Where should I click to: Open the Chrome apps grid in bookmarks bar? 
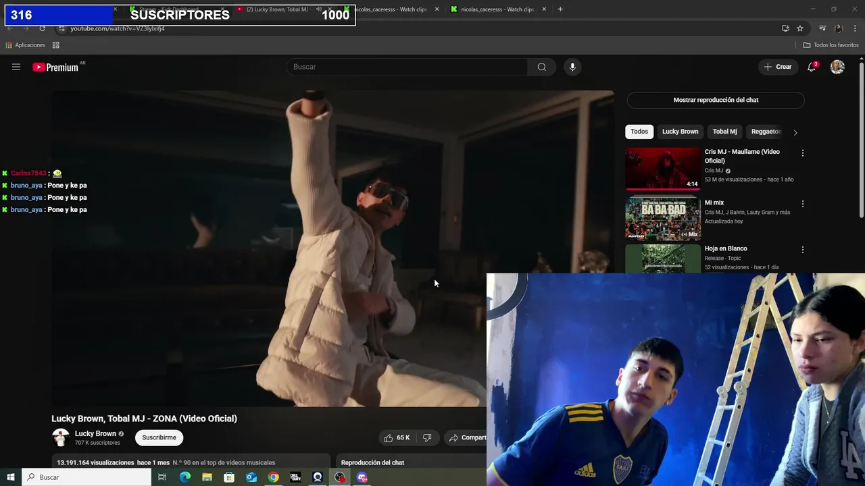coord(55,45)
